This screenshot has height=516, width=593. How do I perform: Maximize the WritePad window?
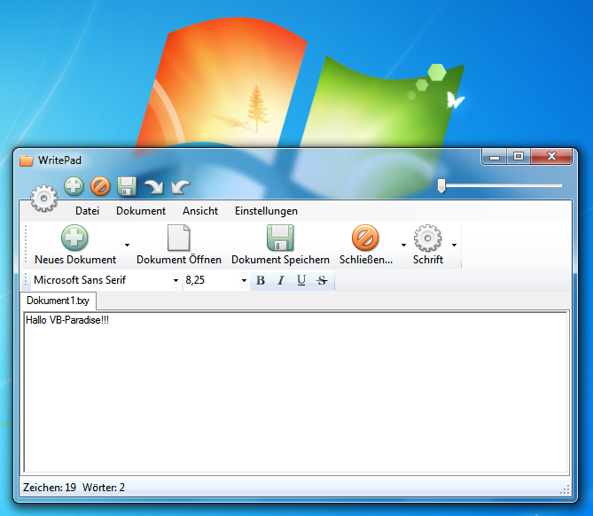519,157
